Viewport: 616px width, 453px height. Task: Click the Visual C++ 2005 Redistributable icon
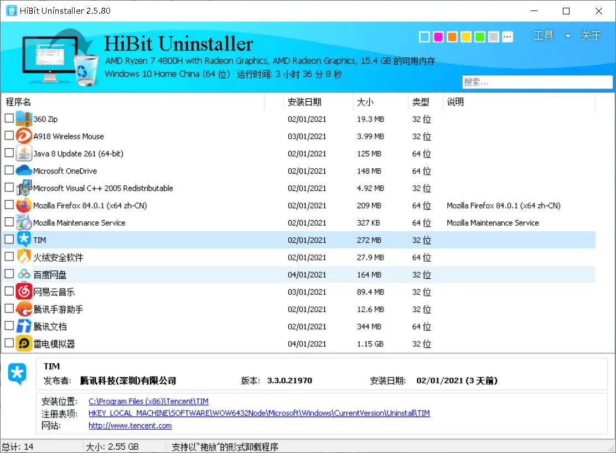[24, 188]
